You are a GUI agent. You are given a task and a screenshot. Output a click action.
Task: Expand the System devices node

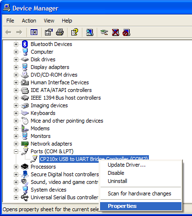pos(16,190)
